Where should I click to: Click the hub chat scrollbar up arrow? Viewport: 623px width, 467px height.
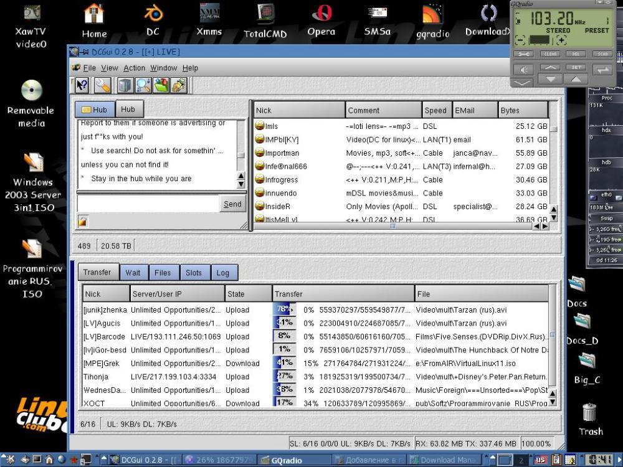(x=240, y=176)
